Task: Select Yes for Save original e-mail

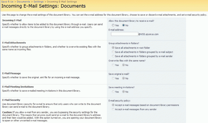Action: click(x=113, y=78)
